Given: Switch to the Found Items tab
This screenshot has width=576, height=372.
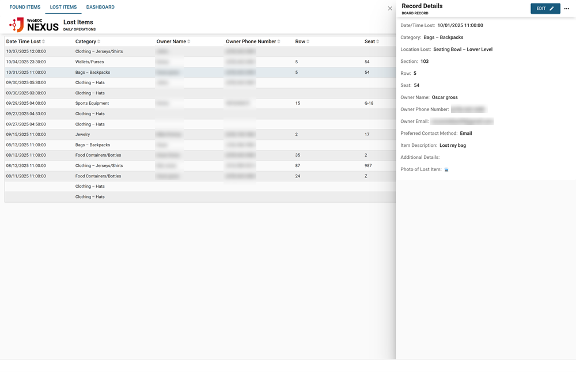Looking at the screenshot, I should tap(25, 7).
